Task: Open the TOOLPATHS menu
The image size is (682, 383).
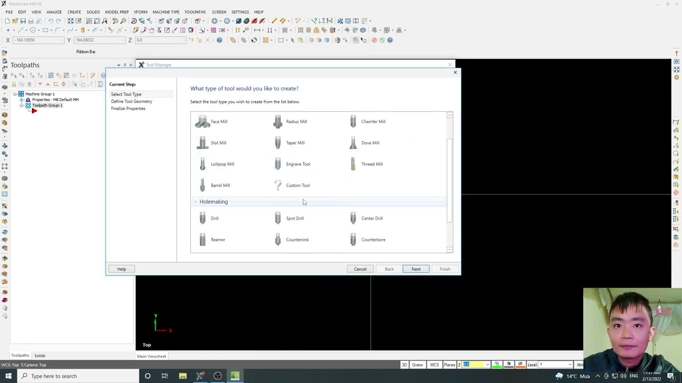Action: click(195, 12)
